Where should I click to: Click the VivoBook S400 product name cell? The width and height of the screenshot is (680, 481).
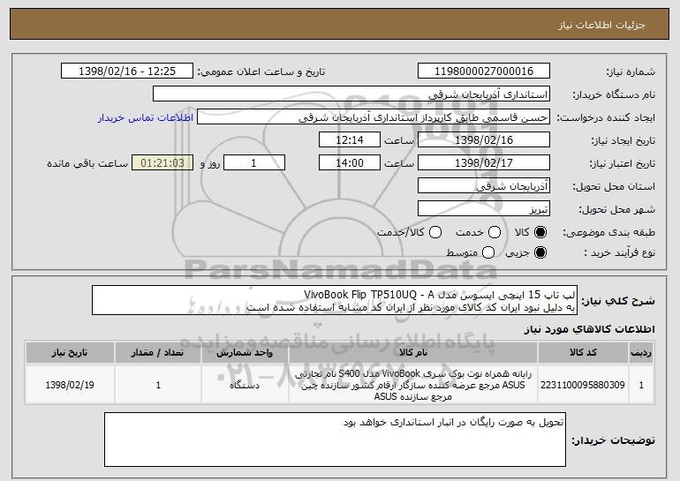[413, 385]
